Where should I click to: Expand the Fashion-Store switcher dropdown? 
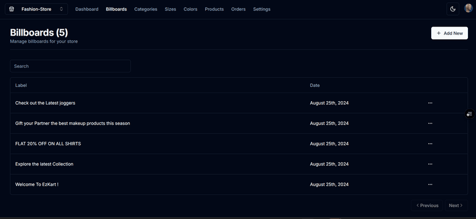coord(36,9)
